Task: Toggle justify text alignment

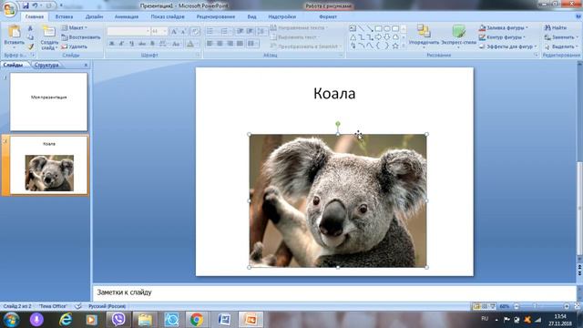Action: (x=240, y=44)
